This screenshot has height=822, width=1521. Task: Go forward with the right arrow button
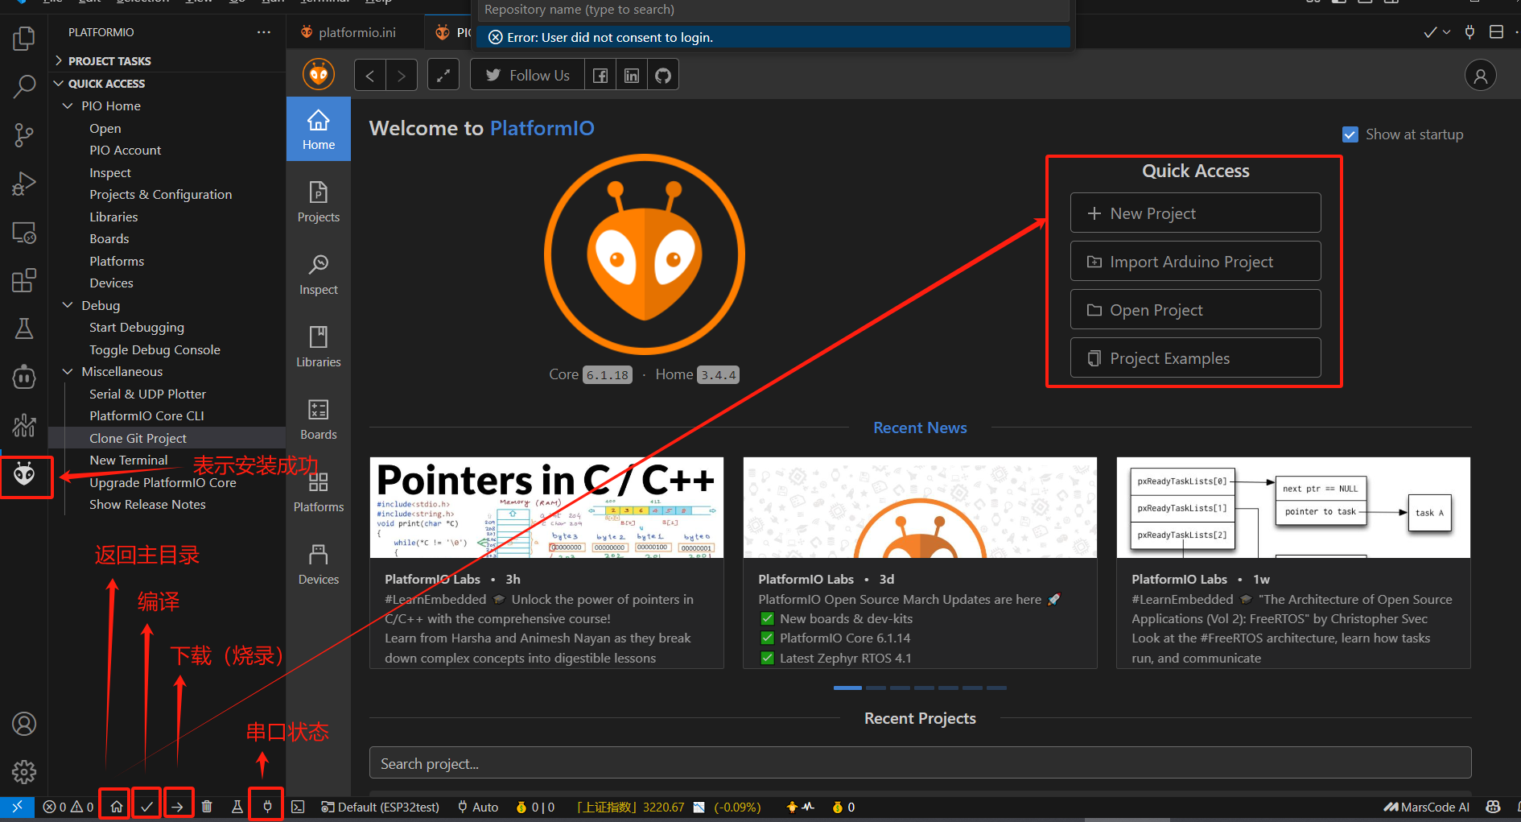coord(402,76)
